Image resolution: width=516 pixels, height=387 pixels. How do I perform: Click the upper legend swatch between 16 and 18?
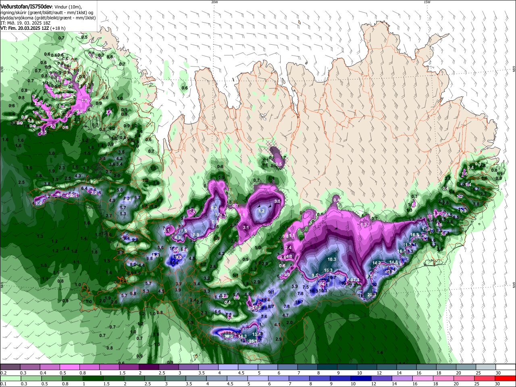click(427, 367)
